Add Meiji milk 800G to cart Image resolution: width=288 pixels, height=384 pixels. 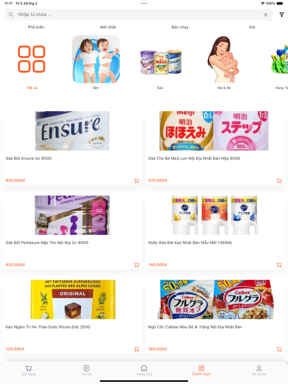(279, 181)
